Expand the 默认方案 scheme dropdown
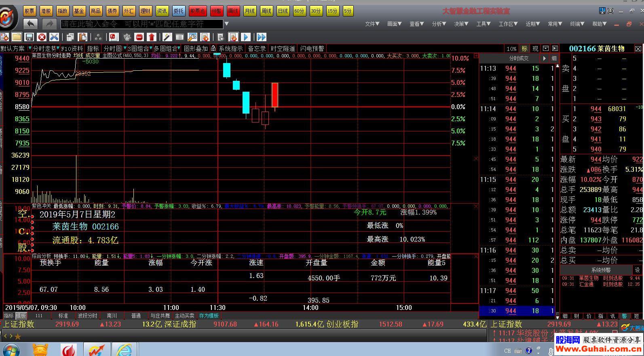644x356 pixels. pos(29,48)
